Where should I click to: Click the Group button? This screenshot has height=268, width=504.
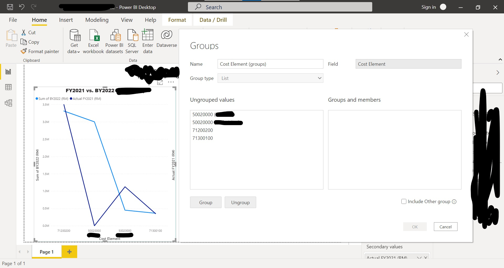pyautogui.click(x=206, y=202)
